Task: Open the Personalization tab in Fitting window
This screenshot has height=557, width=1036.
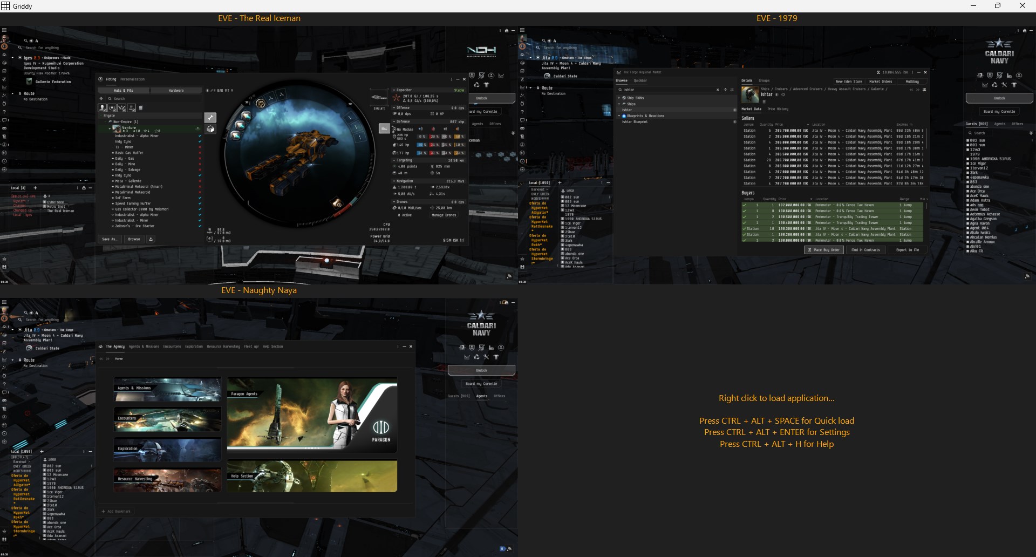Action: point(132,79)
